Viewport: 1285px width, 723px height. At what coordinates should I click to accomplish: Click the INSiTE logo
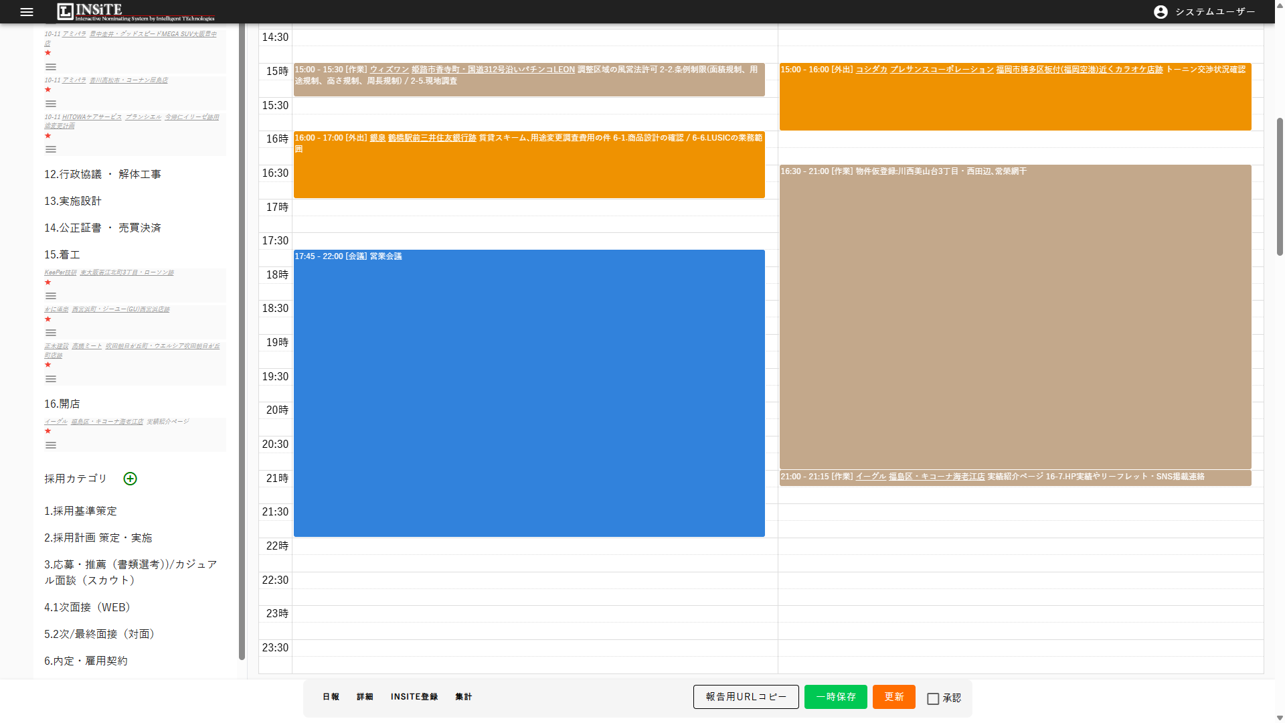(136, 11)
